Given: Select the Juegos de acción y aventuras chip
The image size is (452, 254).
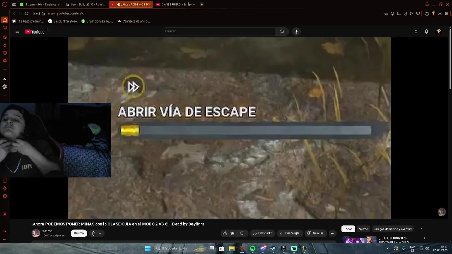Looking at the screenshot, I should click(394, 229).
